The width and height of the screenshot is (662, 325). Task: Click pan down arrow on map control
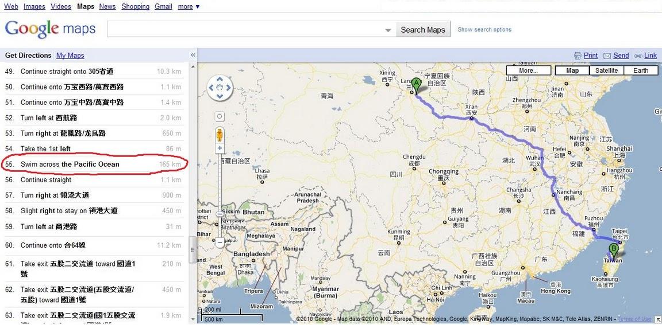(x=220, y=96)
